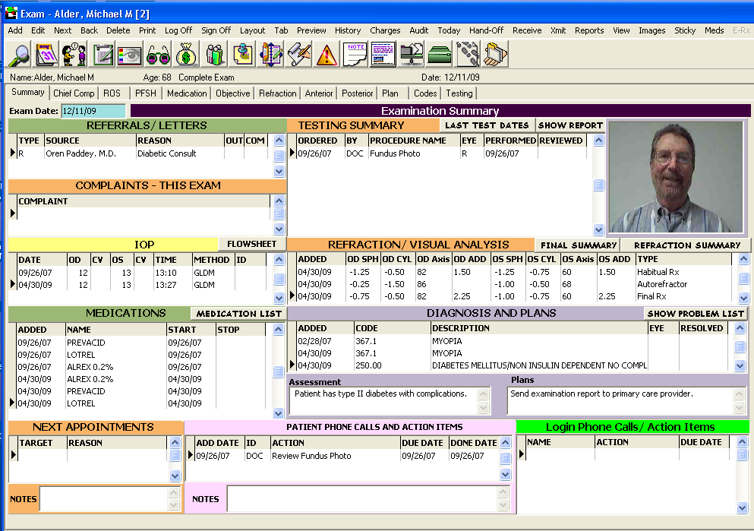This screenshot has width=754, height=531.
Task: Click the Exam window title bar icon
Action: click(x=11, y=14)
